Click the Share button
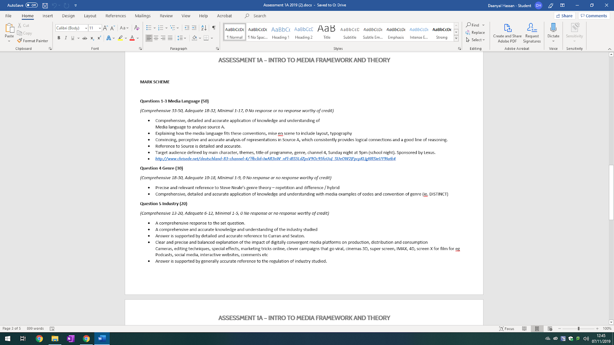 [564, 16]
